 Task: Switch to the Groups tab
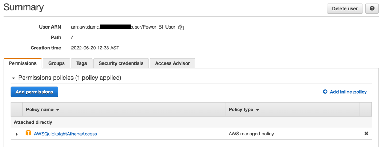point(56,63)
